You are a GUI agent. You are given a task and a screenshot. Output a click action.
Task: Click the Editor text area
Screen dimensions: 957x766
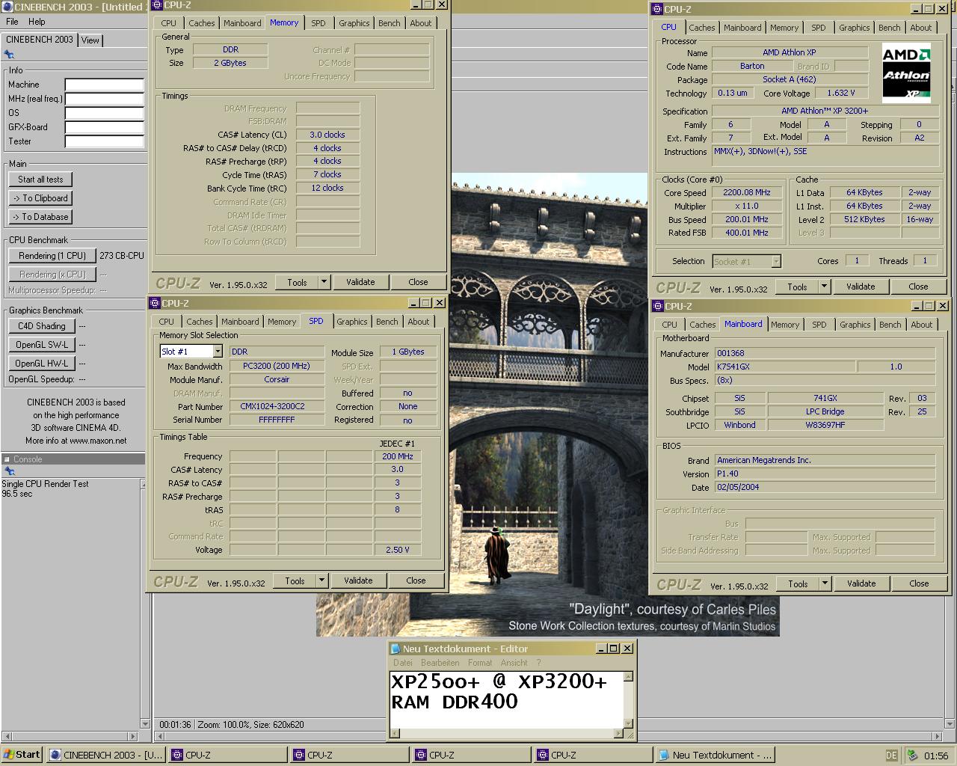(506, 700)
